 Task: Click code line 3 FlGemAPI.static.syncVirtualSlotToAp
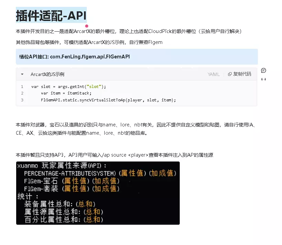pos(108,100)
